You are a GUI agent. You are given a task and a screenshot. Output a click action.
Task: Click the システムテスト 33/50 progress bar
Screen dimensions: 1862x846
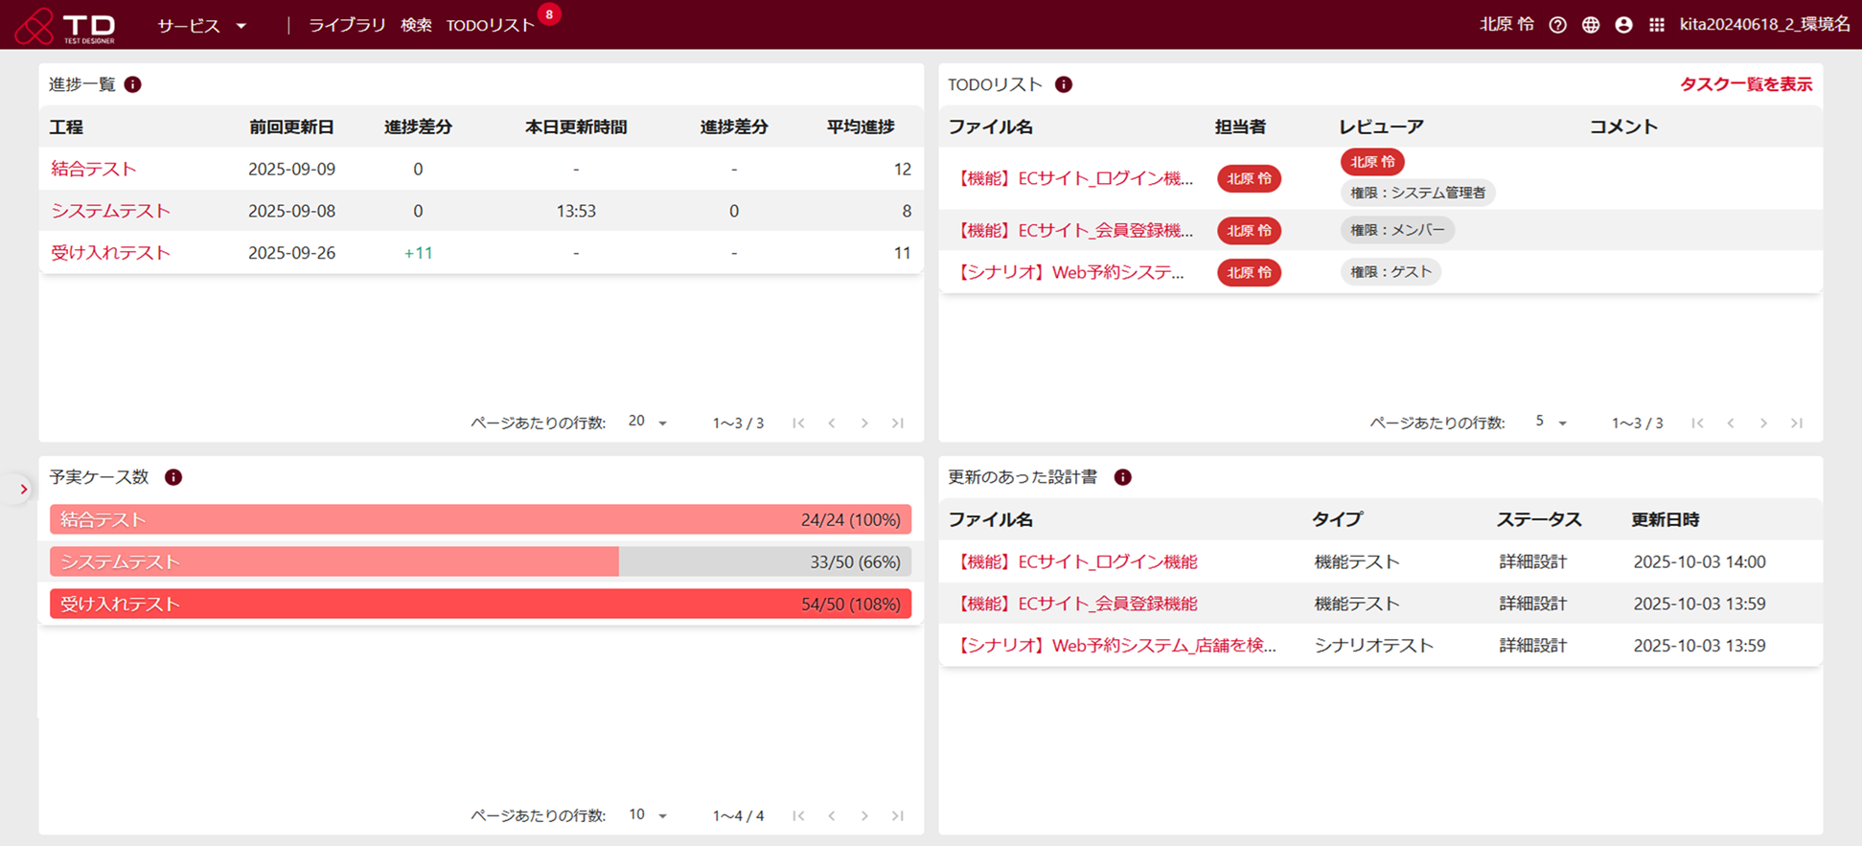tap(480, 561)
